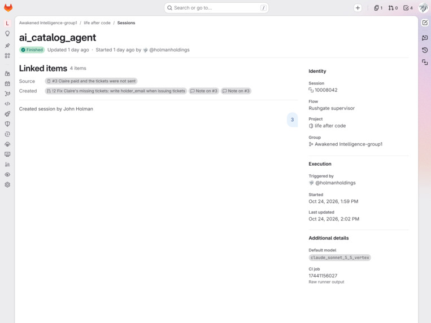This screenshot has width=431, height=323.
Task: Open merge requests counter showing 0
Action: [393, 8]
